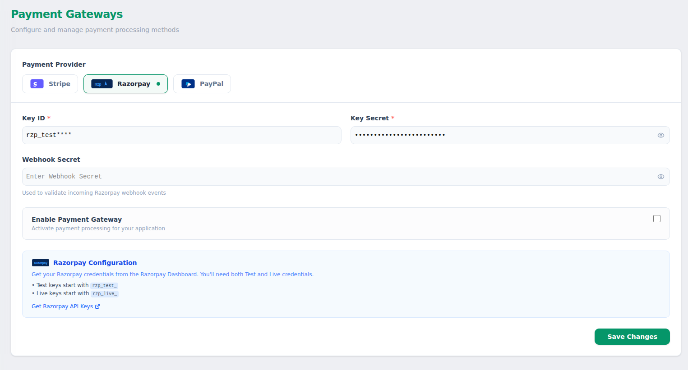Viewport: 688px width, 370px height.
Task: Click the 'Payment Provider' section label
Action: (x=54, y=64)
